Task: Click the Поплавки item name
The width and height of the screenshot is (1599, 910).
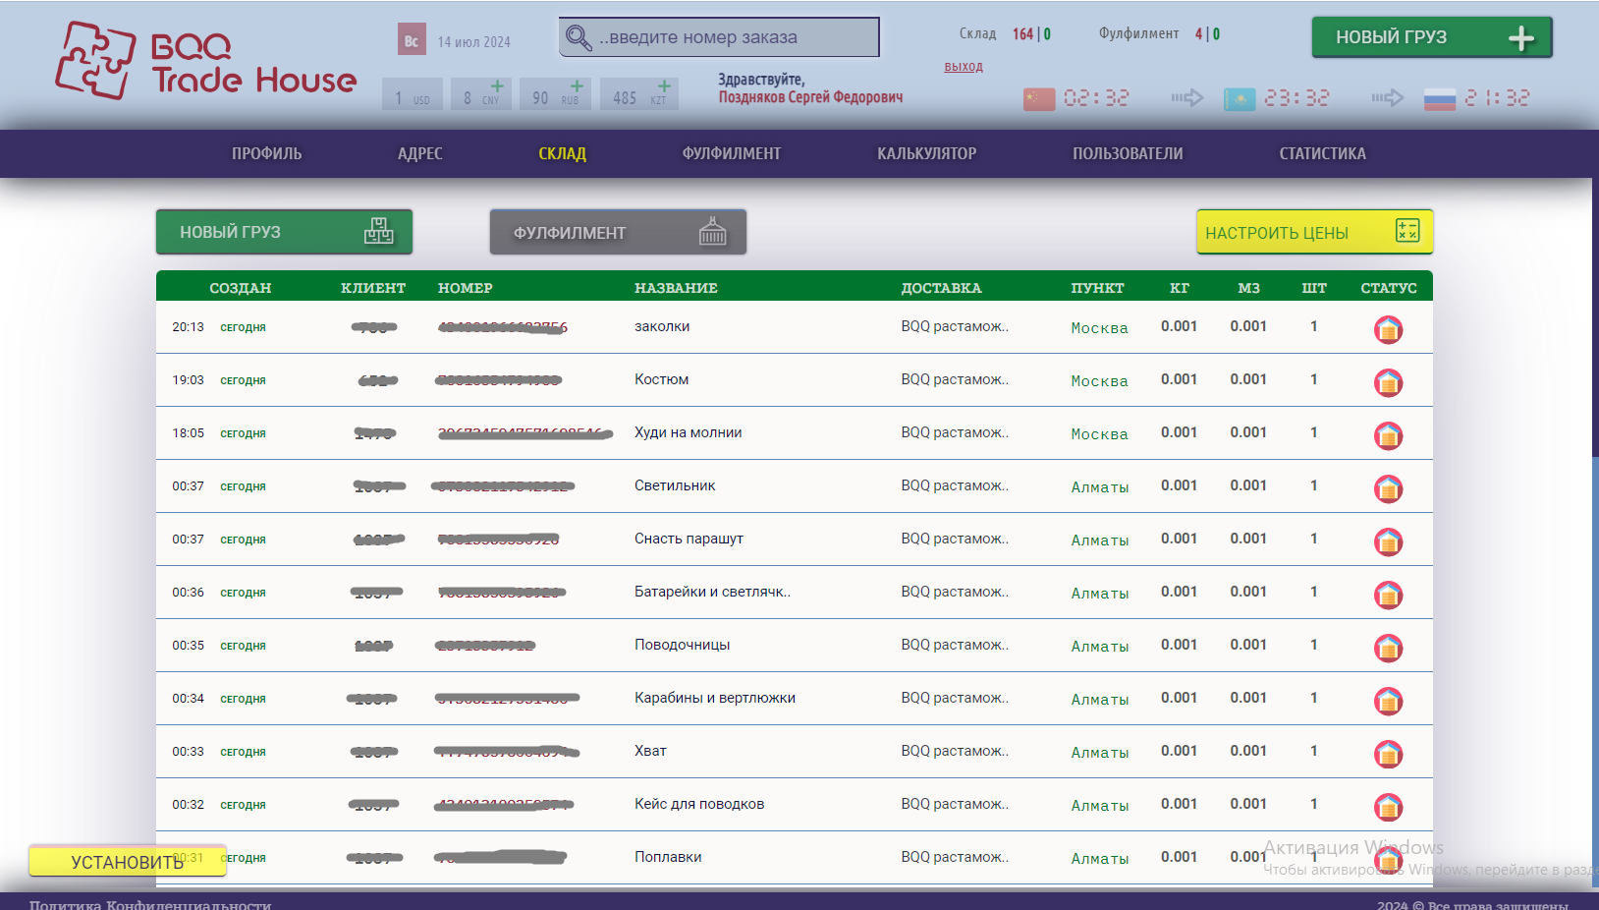Action: 668,857
